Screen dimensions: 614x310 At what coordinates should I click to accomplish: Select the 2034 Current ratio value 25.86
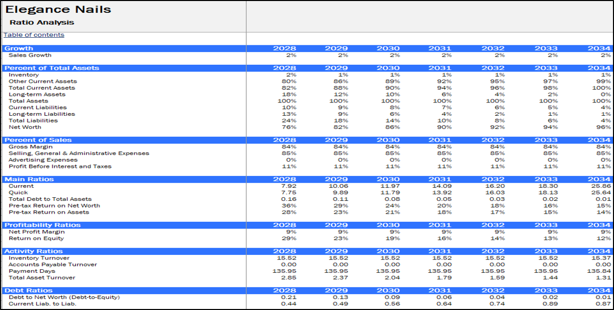pos(601,186)
